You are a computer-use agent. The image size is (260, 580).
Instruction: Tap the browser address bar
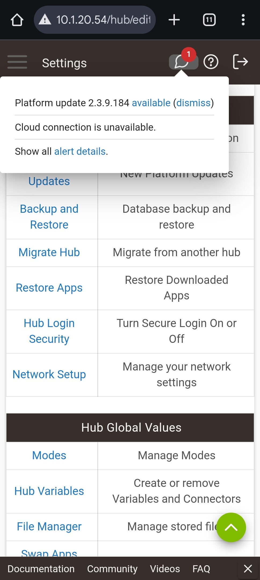95,20
